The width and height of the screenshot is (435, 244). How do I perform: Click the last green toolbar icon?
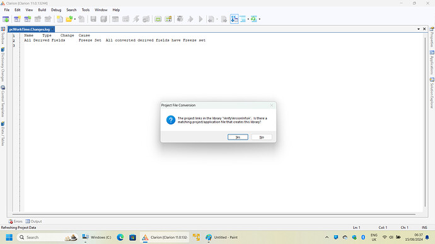(x=254, y=19)
